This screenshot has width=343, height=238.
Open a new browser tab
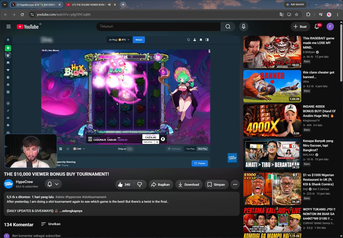coord(123,5)
